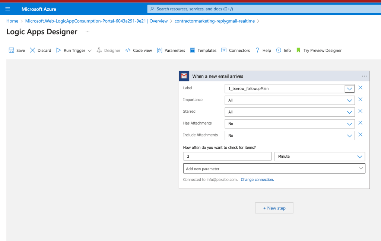This screenshot has width=381, height=241.
Task: Remove the Importance parameter
Action: point(361,99)
